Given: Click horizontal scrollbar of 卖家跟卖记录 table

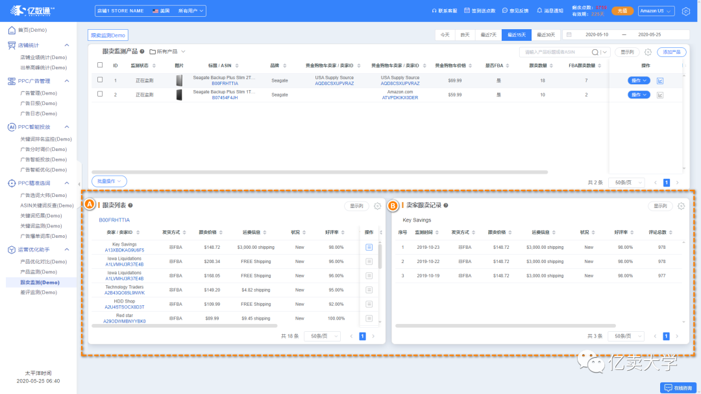Looking at the screenshot, I should click(506, 326).
